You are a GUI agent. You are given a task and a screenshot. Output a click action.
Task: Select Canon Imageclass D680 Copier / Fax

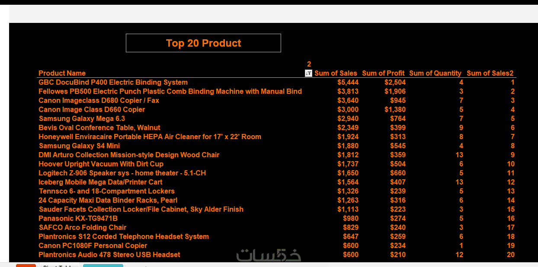[x=99, y=101]
